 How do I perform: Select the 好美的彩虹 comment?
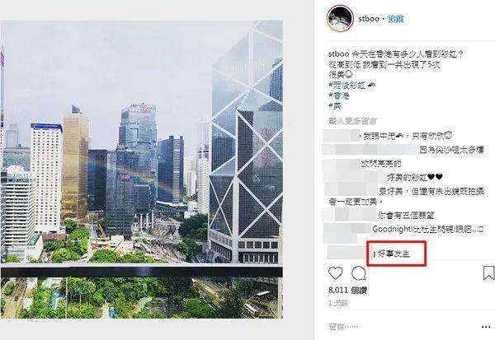[x=415, y=177]
